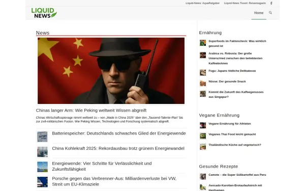Viewport: 305px width, 191px height.
Task: Open Veganes Thai Food leicht gemacht link
Action: (232, 134)
